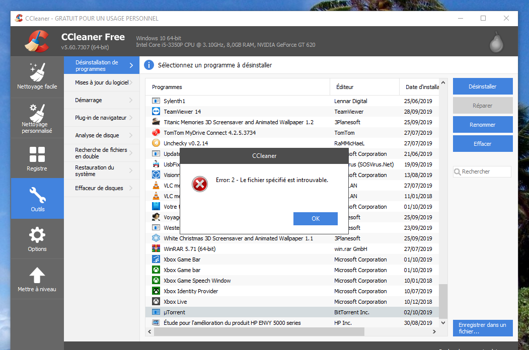Sort by the Éditeur column header

coord(365,87)
